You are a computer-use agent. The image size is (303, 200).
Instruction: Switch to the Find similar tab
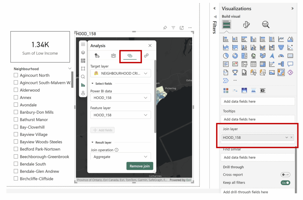coord(146,56)
